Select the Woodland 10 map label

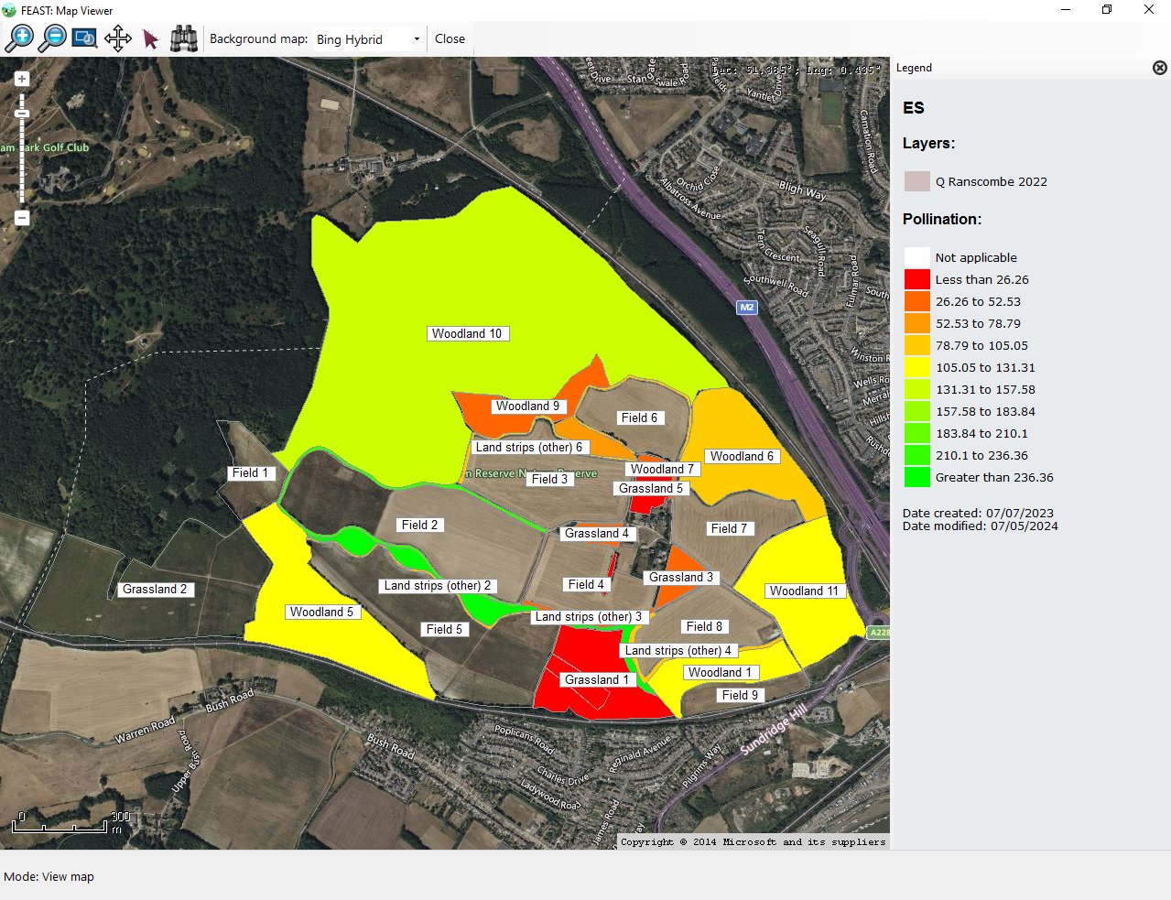467,334
